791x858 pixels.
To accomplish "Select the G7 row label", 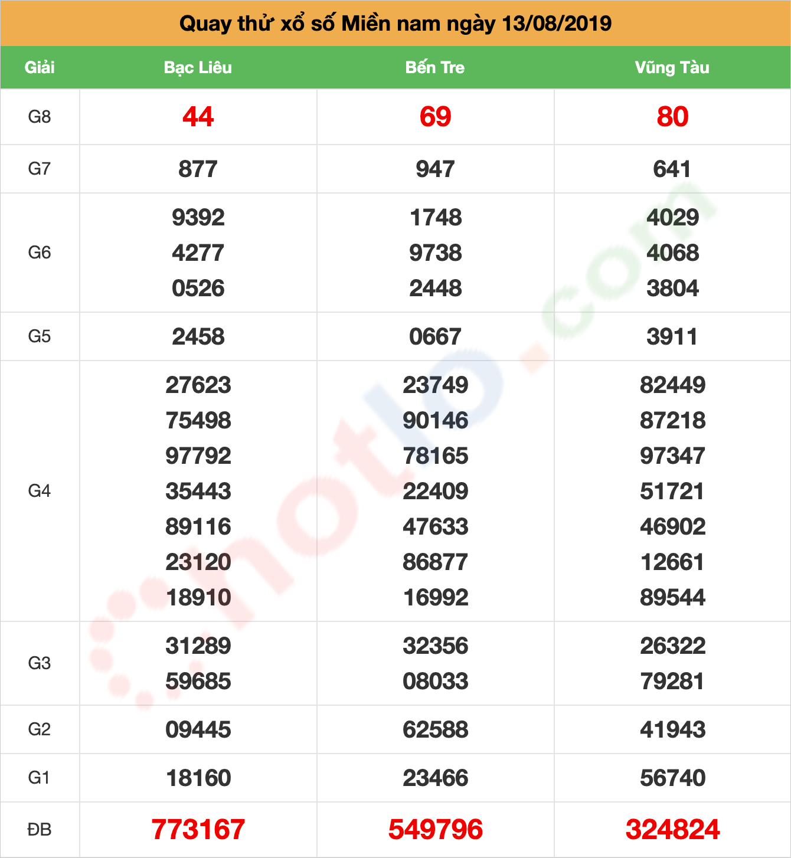I will 40,169.
